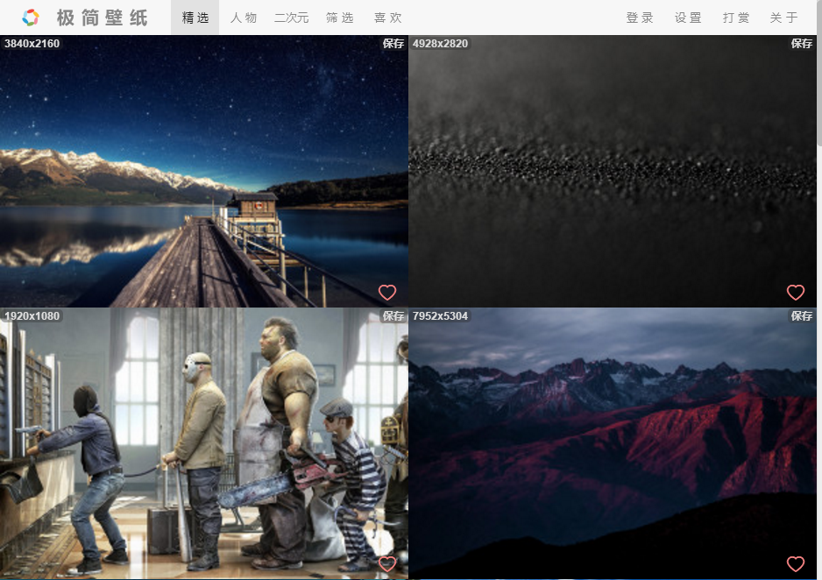Screen dimensions: 822x580
Task: Click the 4928x2820 resolution label
Action: (x=440, y=44)
